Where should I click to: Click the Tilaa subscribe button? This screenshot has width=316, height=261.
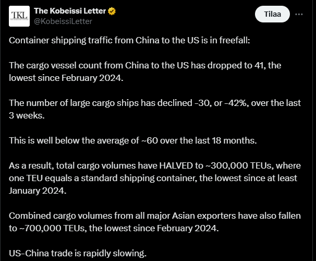tap(272, 15)
